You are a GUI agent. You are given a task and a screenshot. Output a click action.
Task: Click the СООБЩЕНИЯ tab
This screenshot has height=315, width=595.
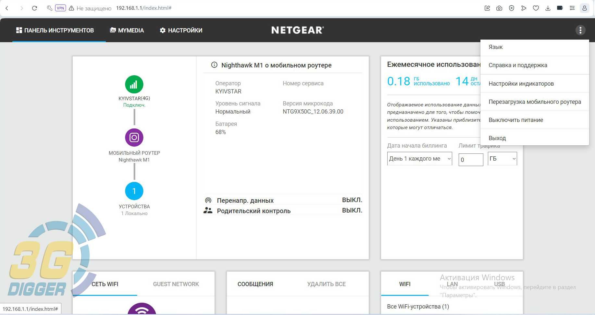pos(255,284)
